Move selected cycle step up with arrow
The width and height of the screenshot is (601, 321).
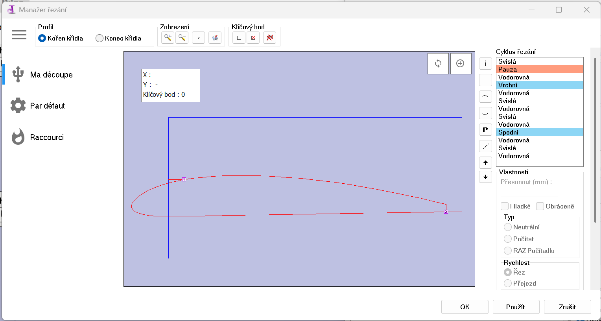pyautogui.click(x=485, y=162)
